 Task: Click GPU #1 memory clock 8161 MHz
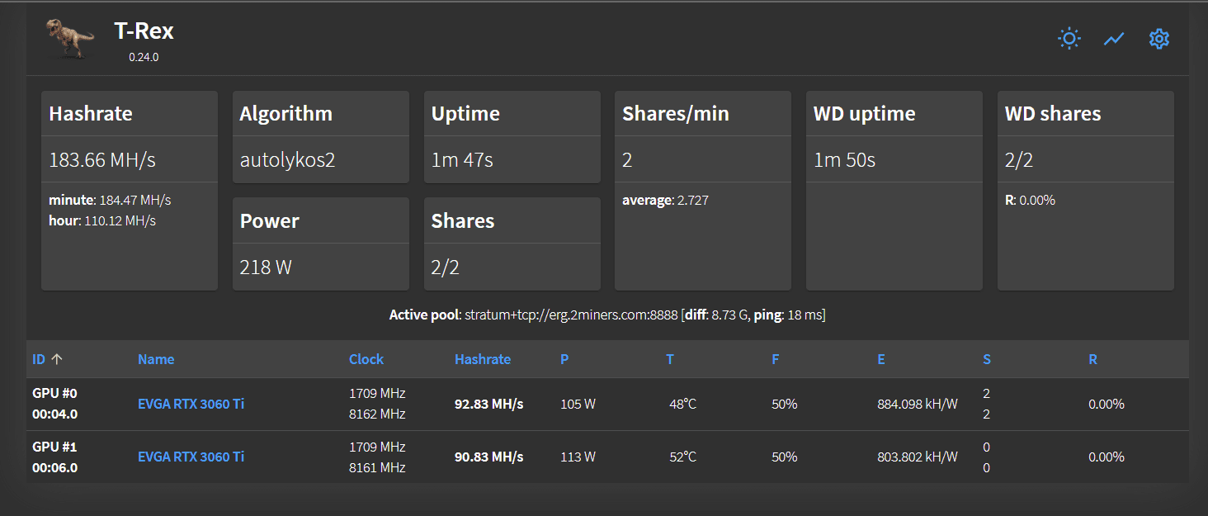[x=377, y=467]
